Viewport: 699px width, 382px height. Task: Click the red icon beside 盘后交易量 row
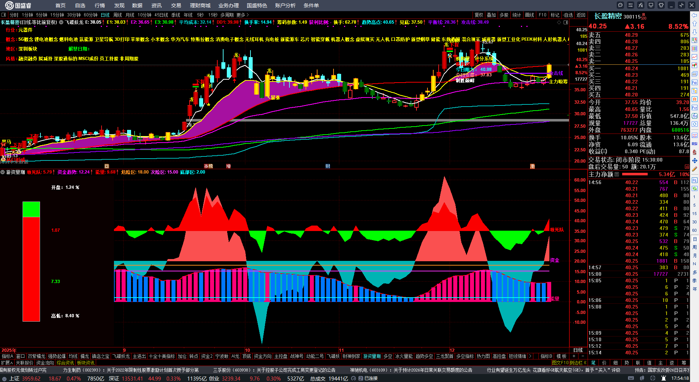(687, 167)
